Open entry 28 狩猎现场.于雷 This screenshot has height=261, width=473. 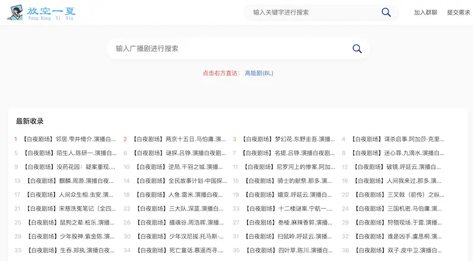tap(398, 222)
